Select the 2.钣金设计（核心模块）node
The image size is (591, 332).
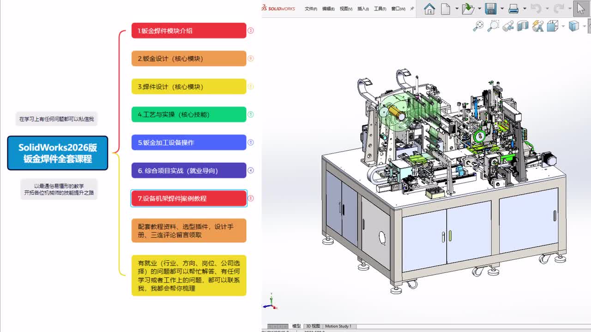189,59
